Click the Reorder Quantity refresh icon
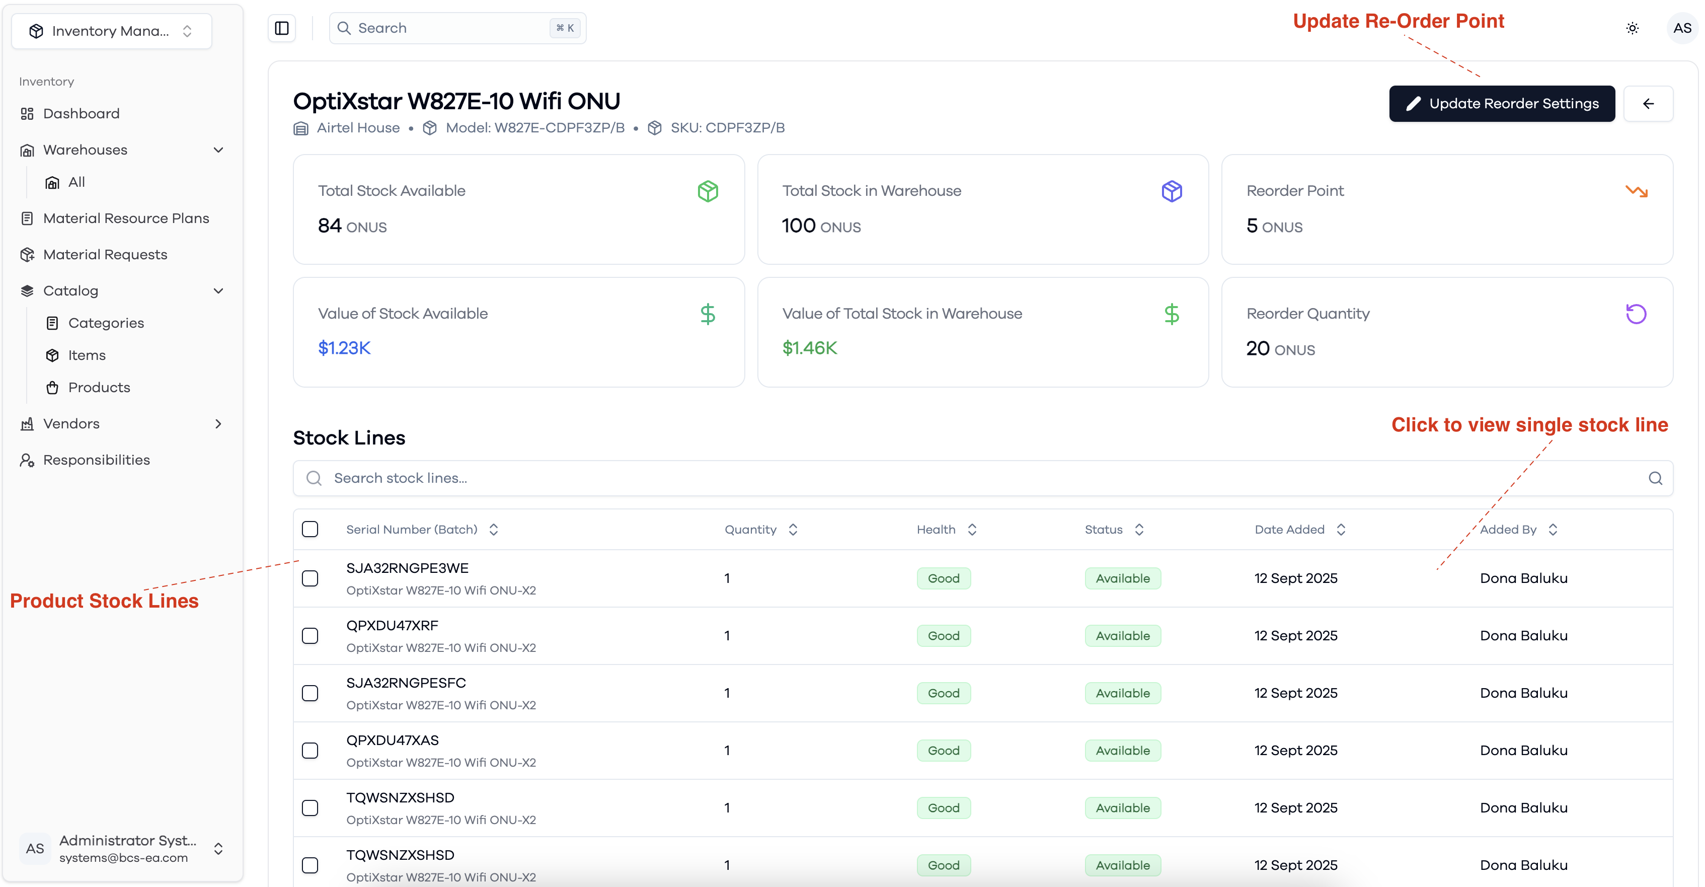The height and width of the screenshot is (887, 1705). [1636, 314]
